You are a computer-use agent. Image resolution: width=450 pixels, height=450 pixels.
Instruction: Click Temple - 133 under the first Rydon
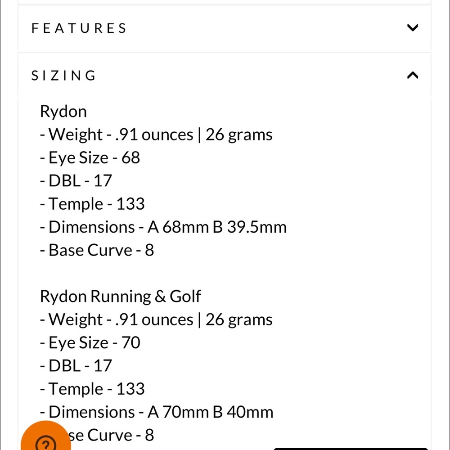click(92, 204)
